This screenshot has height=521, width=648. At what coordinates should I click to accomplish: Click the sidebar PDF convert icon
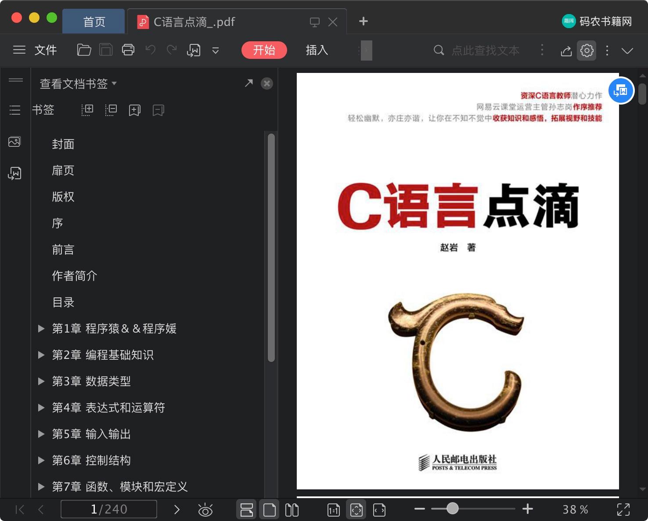pyautogui.click(x=14, y=174)
